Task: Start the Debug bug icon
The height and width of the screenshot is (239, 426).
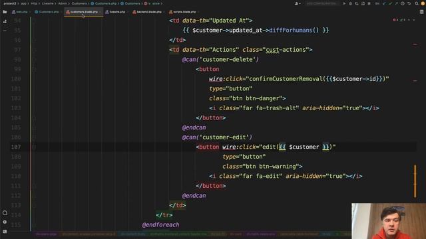Action: click(351, 3)
